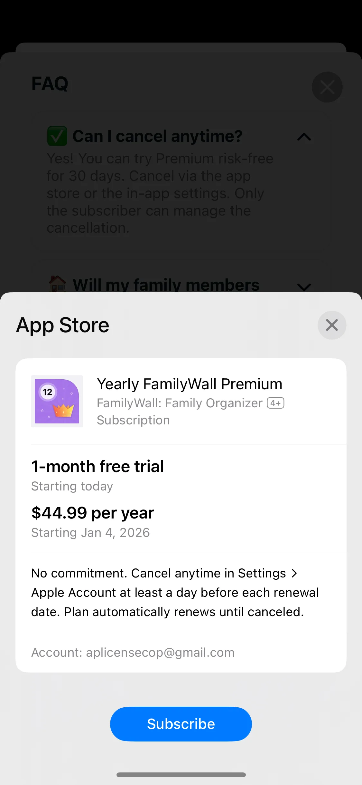Viewport: 362px width, 785px height.
Task: Tap the "$44.99 per year" price
Action: [93, 513]
